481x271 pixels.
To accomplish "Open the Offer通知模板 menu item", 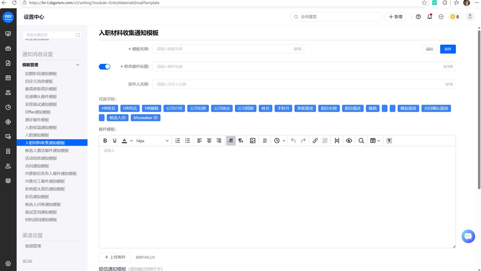I will tap(38, 112).
